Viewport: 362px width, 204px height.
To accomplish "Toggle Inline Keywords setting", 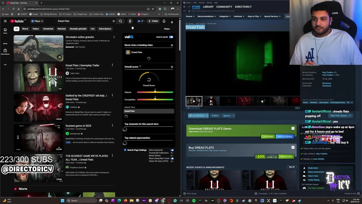I will pyautogui.click(x=172, y=150).
